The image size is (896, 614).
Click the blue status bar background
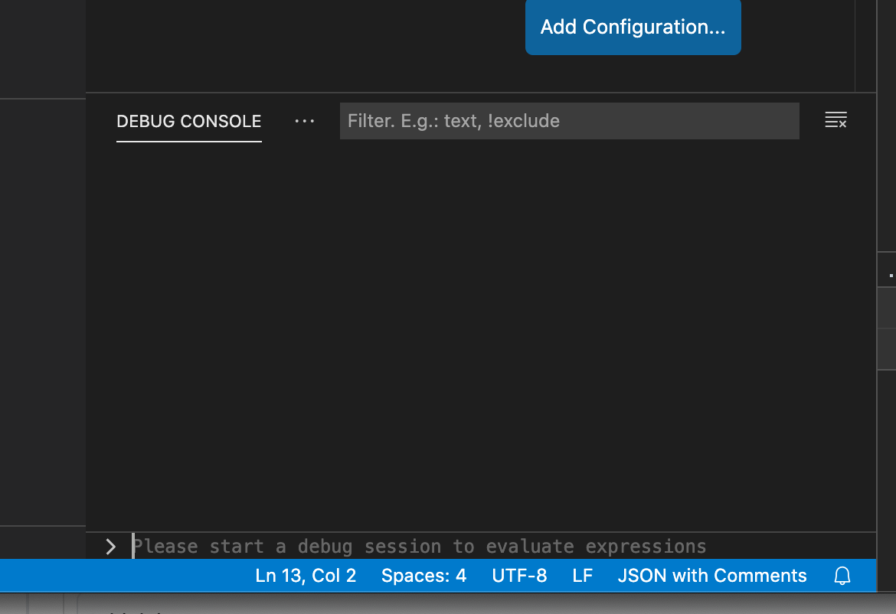click(x=115, y=576)
